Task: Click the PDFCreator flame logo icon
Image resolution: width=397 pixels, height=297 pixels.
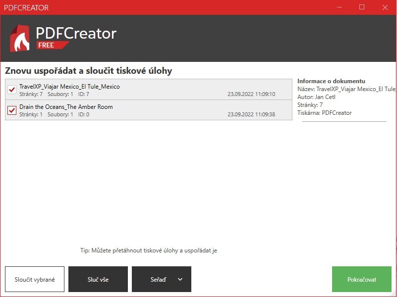Action: [19, 38]
